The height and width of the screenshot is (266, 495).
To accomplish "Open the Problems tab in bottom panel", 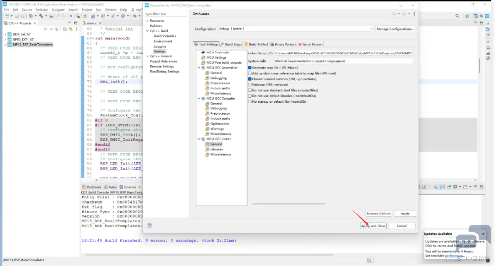I will pos(92,187).
